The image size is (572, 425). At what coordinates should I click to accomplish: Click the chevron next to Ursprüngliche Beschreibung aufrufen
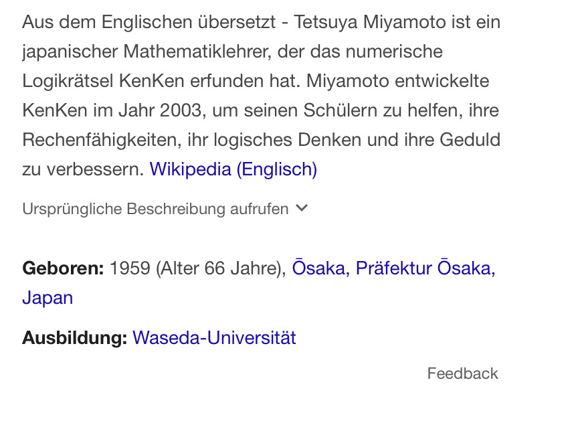(x=302, y=208)
